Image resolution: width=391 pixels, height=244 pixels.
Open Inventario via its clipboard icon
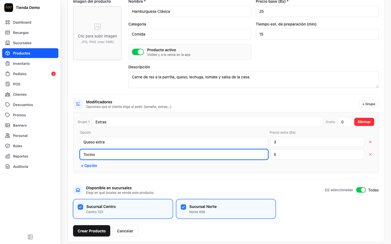(x=8, y=63)
